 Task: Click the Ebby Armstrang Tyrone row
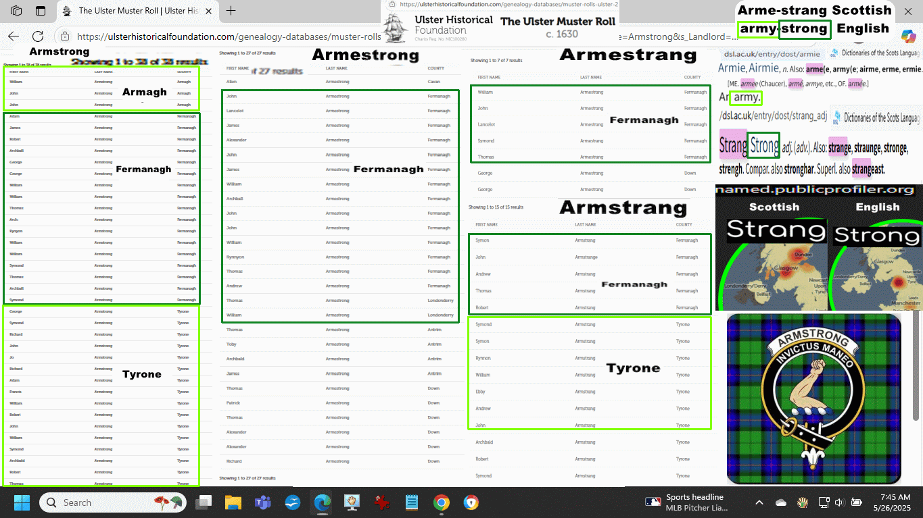click(x=590, y=392)
